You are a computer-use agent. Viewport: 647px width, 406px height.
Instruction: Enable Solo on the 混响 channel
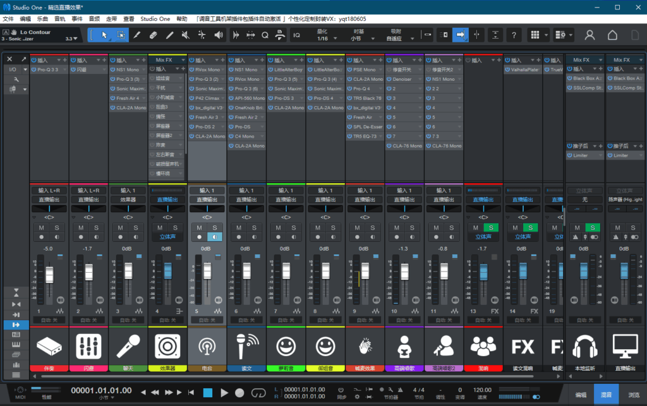[x=492, y=229]
